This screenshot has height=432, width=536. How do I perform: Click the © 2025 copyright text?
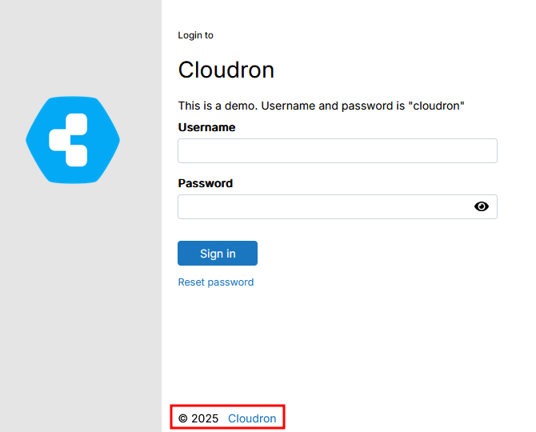(198, 418)
